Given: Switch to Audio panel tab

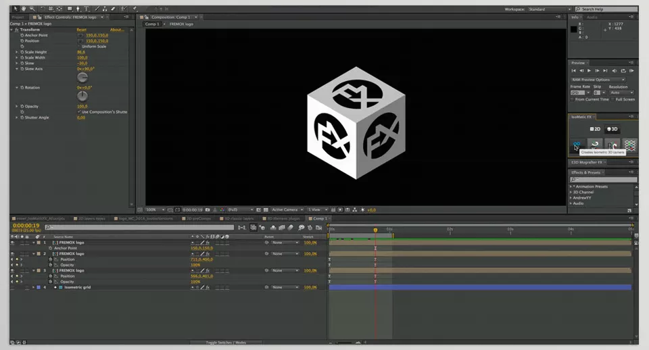Looking at the screenshot, I should click(592, 17).
